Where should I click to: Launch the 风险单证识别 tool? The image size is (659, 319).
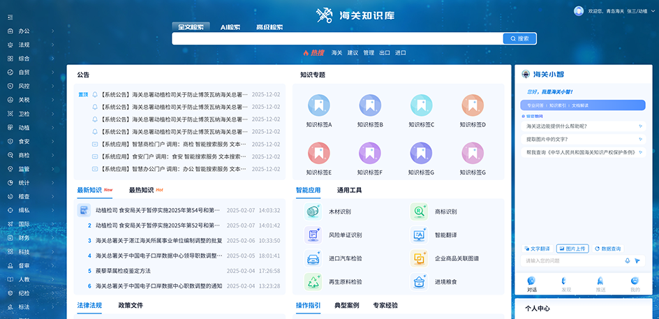tap(313, 235)
